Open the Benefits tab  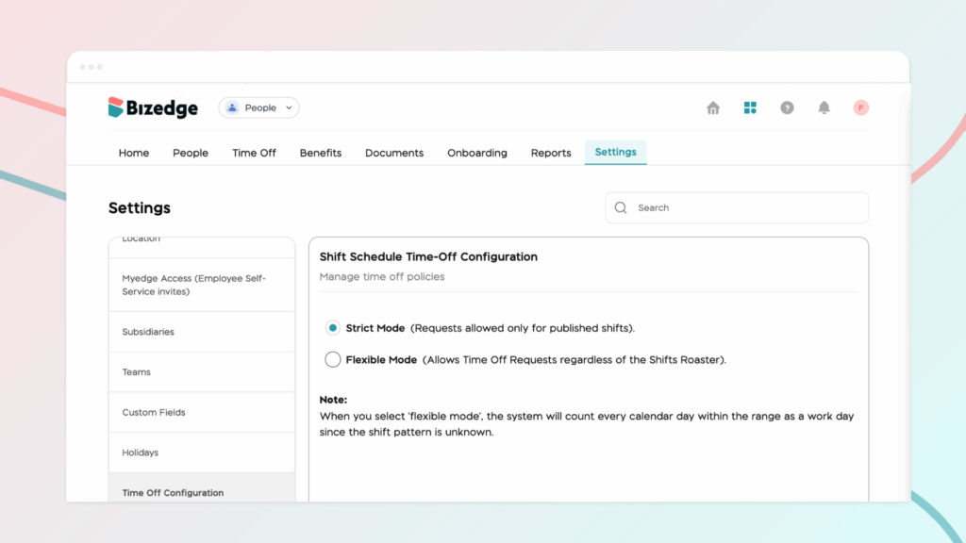click(x=321, y=153)
